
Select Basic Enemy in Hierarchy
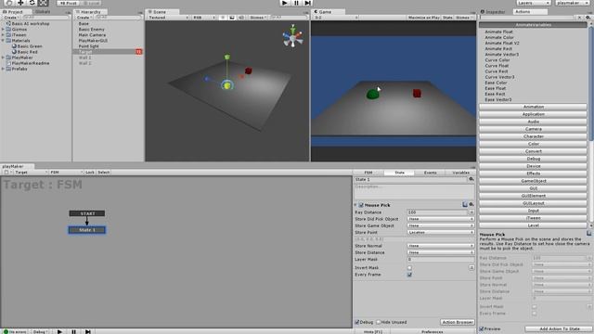(x=91, y=29)
